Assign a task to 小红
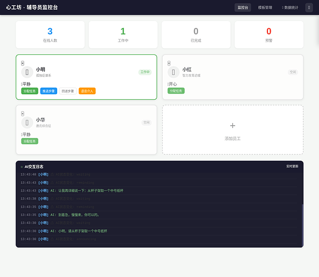The height and width of the screenshot is (277, 319). pos(176,91)
